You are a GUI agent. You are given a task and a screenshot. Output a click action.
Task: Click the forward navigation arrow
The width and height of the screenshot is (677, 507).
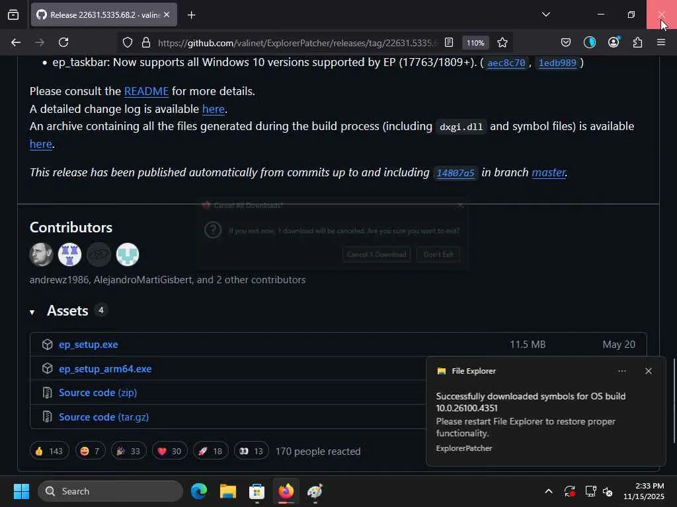click(x=39, y=42)
